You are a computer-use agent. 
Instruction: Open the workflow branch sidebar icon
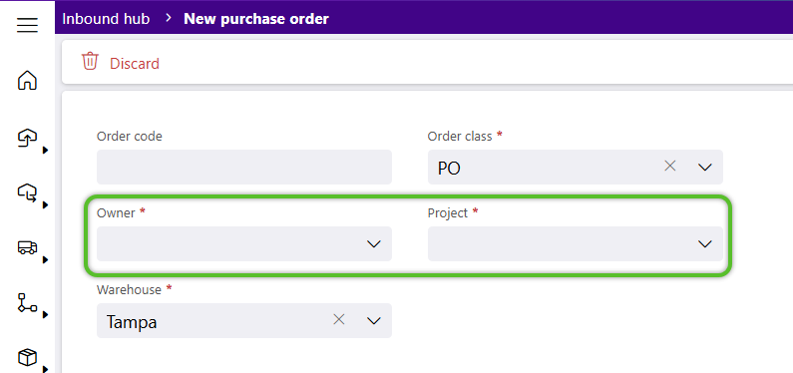27,302
